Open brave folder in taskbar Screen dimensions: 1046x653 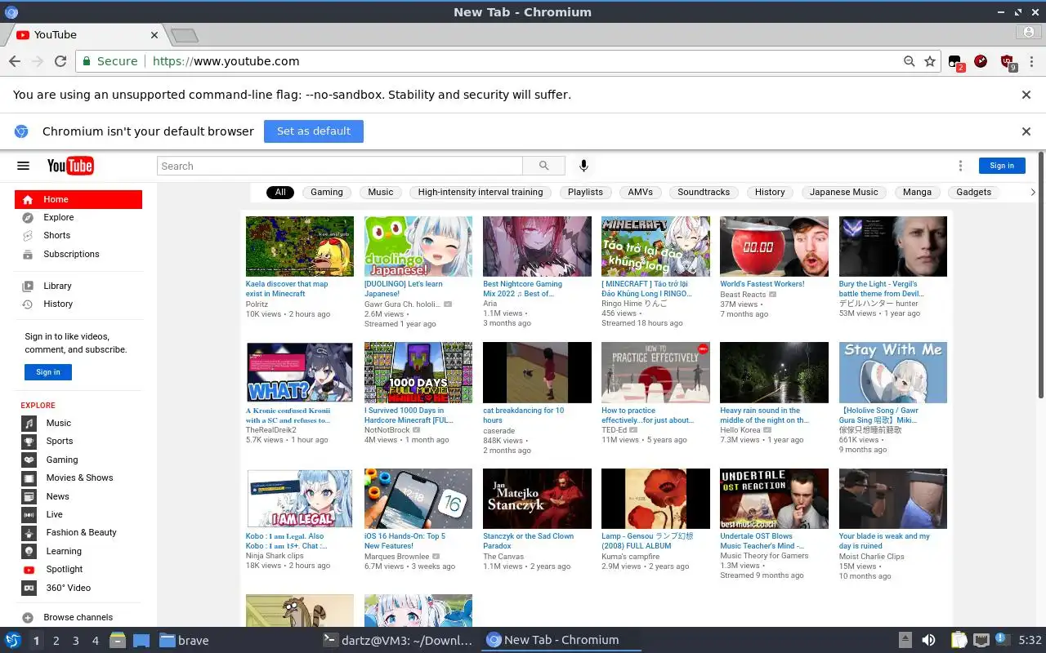click(185, 641)
